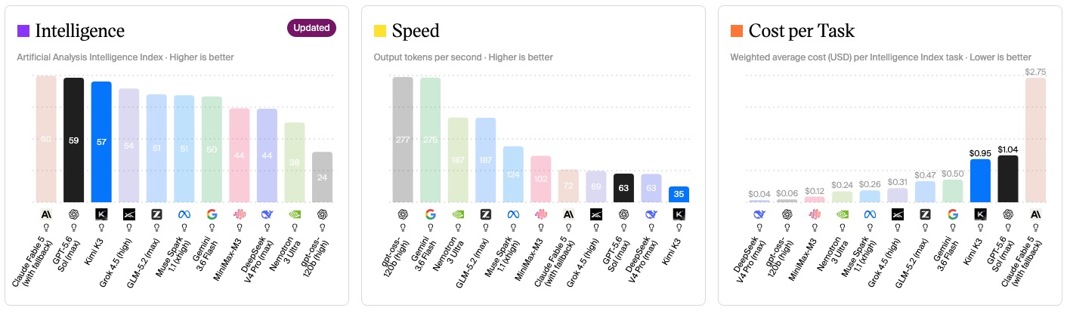Screen dimensions: 1070x314
Task: Click the xAI Grok logo in the Cost per Task chart
Action: click(x=898, y=214)
